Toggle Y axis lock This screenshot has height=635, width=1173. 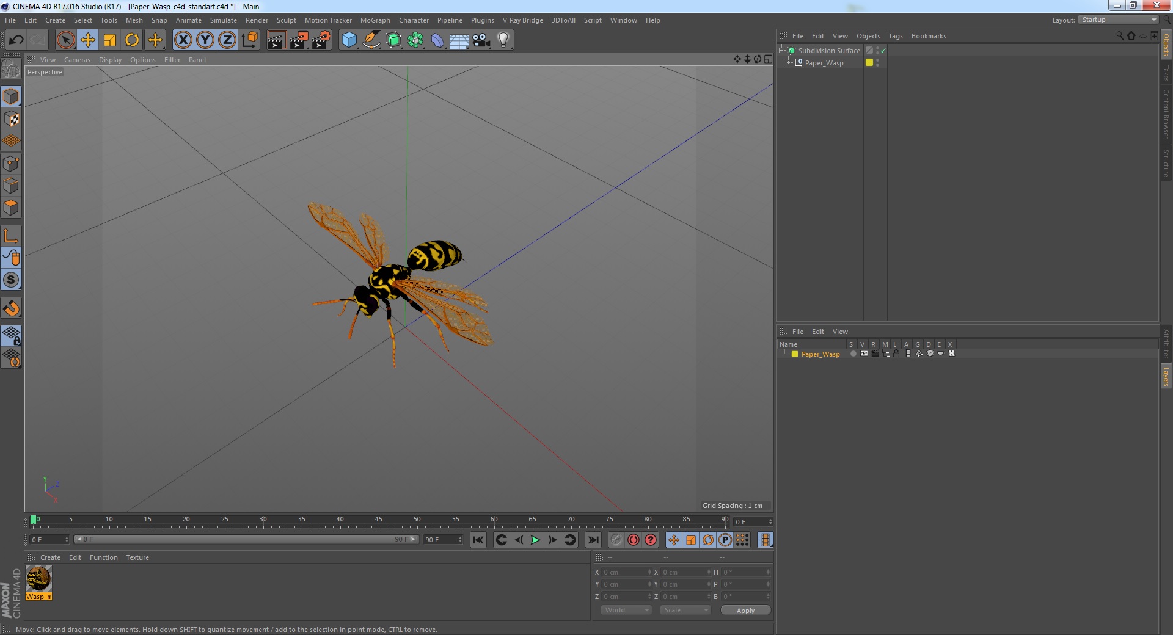(x=205, y=40)
